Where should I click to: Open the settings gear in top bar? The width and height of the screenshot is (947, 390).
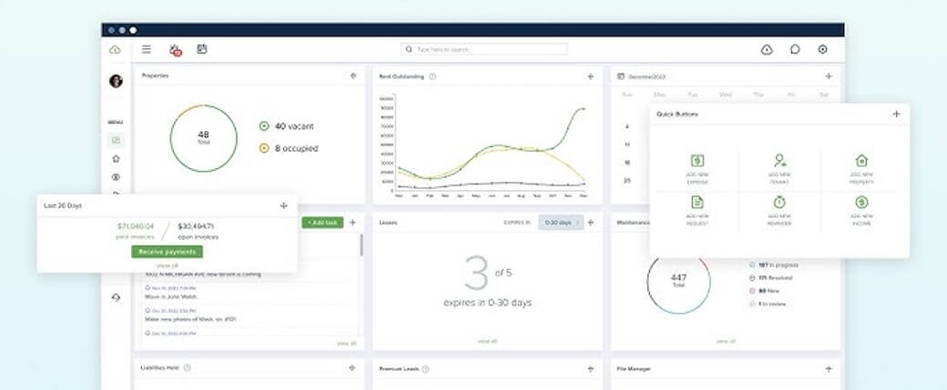822,50
